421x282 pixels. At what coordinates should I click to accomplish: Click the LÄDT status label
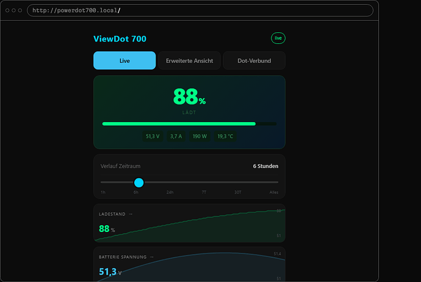tap(189, 112)
